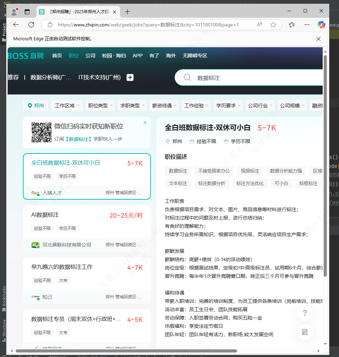Click the 知己 company logo
This screenshot has height=357, width=339.
pyautogui.click(x=35, y=297)
